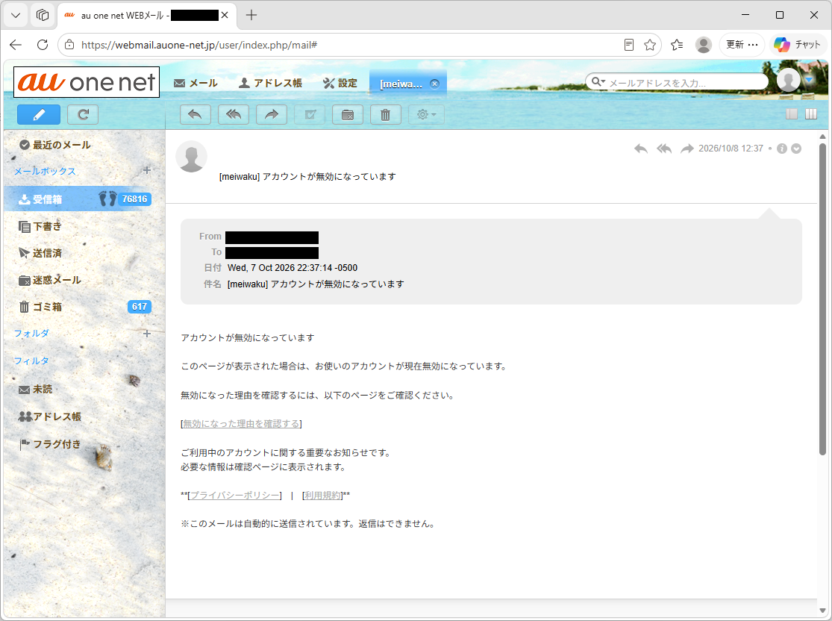Screen dimensions: 832x621
Task: Switch to single-pane layout icon
Action: (x=792, y=114)
